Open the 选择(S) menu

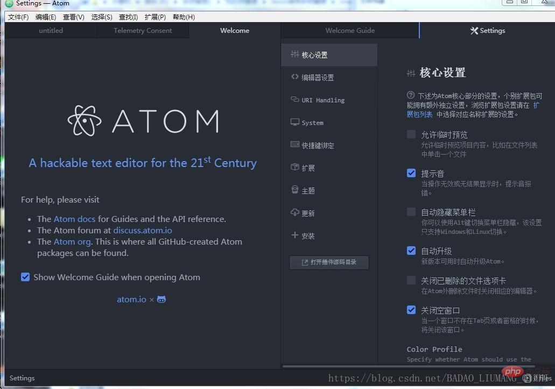(x=102, y=17)
